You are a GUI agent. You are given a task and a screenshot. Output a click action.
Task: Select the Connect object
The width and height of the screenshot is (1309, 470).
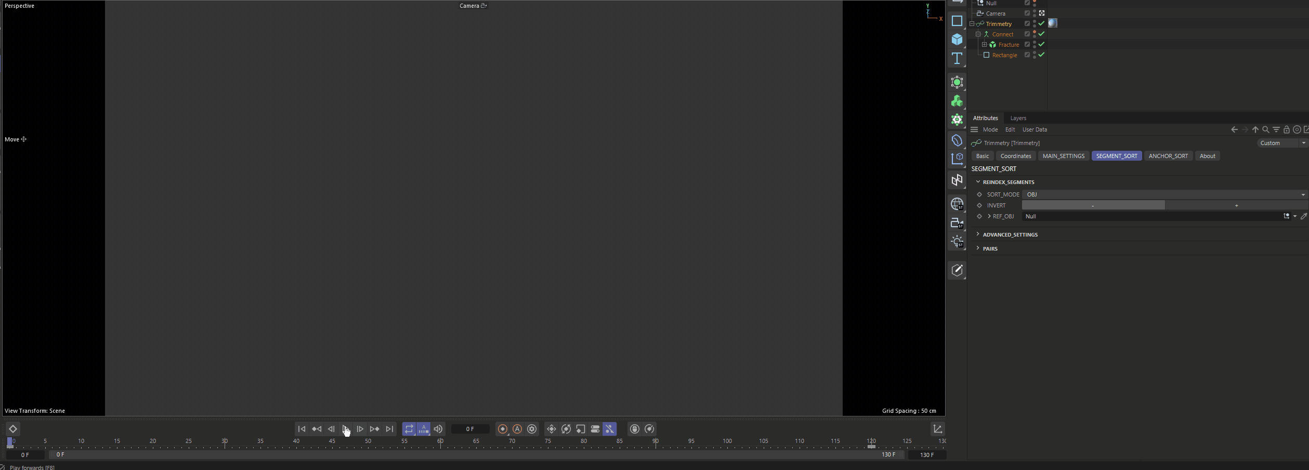[1003, 34]
